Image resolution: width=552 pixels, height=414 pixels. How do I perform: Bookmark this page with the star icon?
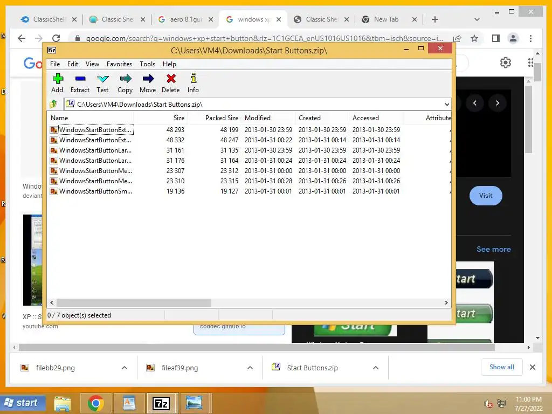[x=474, y=38]
